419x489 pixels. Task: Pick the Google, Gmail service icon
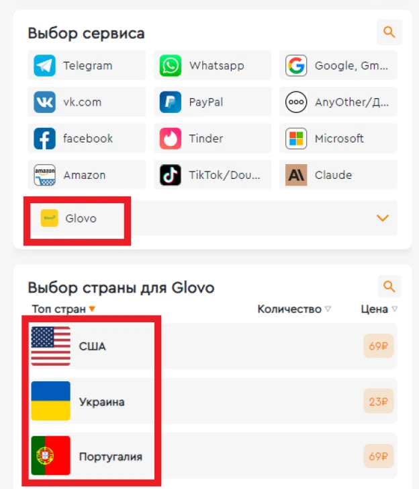tap(296, 65)
